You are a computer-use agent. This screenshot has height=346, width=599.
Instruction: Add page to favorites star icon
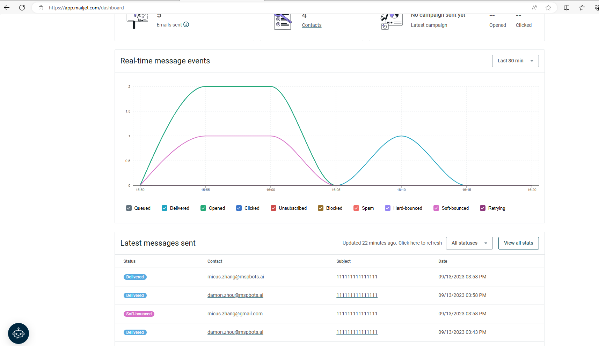pos(548,8)
